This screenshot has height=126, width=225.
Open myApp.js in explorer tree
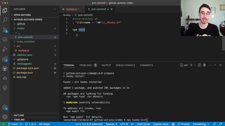(34, 50)
